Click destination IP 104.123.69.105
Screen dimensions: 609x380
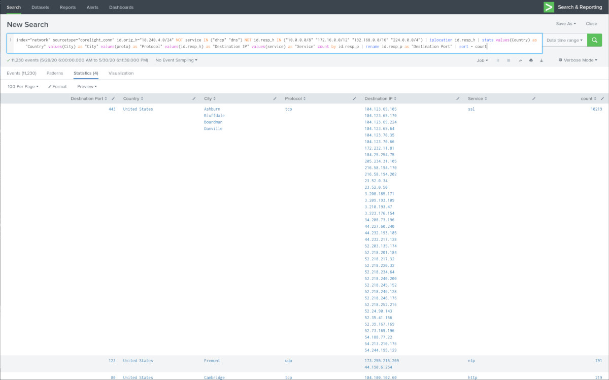[381, 109]
